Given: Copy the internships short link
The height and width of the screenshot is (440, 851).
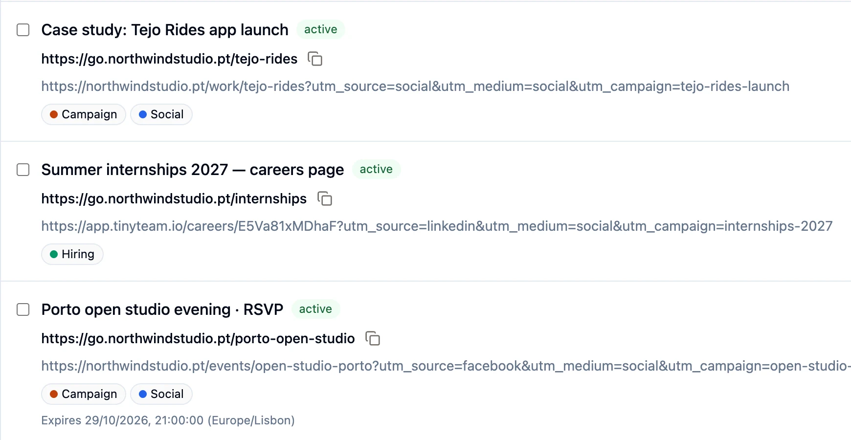Looking at the screenshot, I should click(325, 198).
